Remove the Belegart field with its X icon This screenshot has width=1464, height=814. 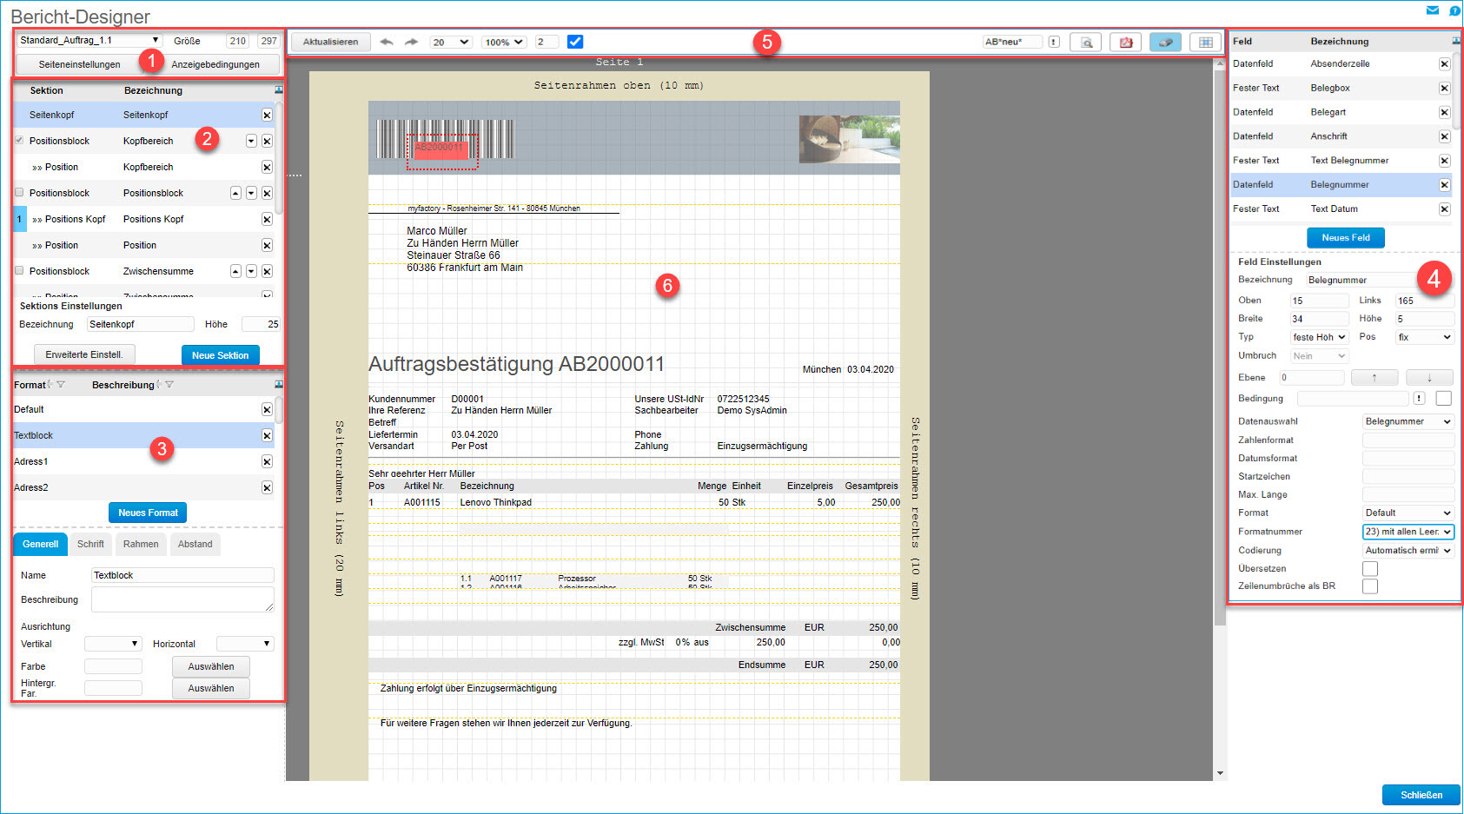pos(1444,112)
